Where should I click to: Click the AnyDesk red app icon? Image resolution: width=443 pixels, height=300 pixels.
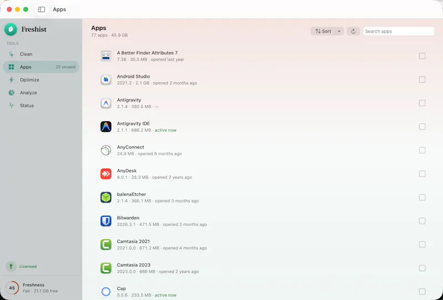point(106,174)
